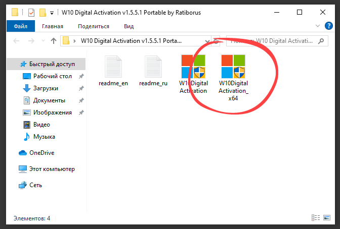
Task: Go up one folder level with Up arrow
Action: pos(52,41)
